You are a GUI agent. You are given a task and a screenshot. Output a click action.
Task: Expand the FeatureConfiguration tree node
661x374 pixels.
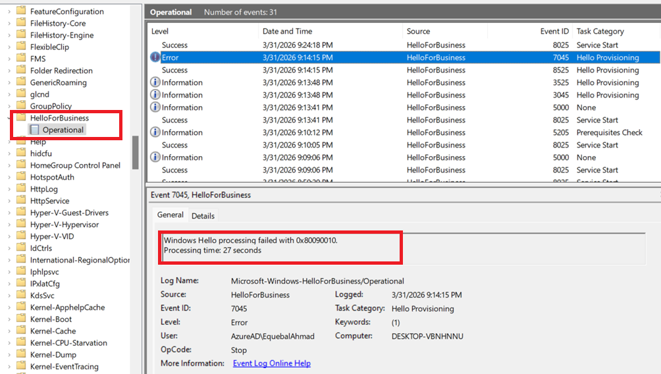(9, 11)
